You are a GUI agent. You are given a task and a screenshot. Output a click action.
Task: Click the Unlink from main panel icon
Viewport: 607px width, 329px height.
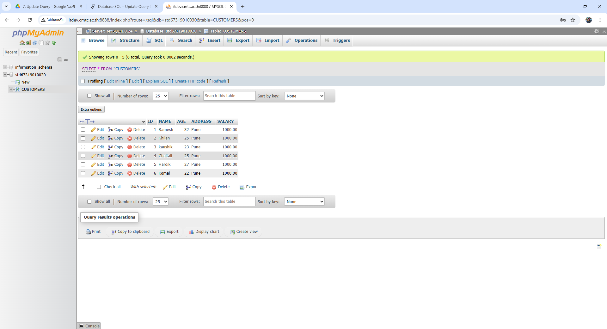(66, 60)
